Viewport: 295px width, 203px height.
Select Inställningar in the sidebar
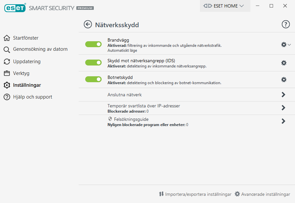(27, 85)
